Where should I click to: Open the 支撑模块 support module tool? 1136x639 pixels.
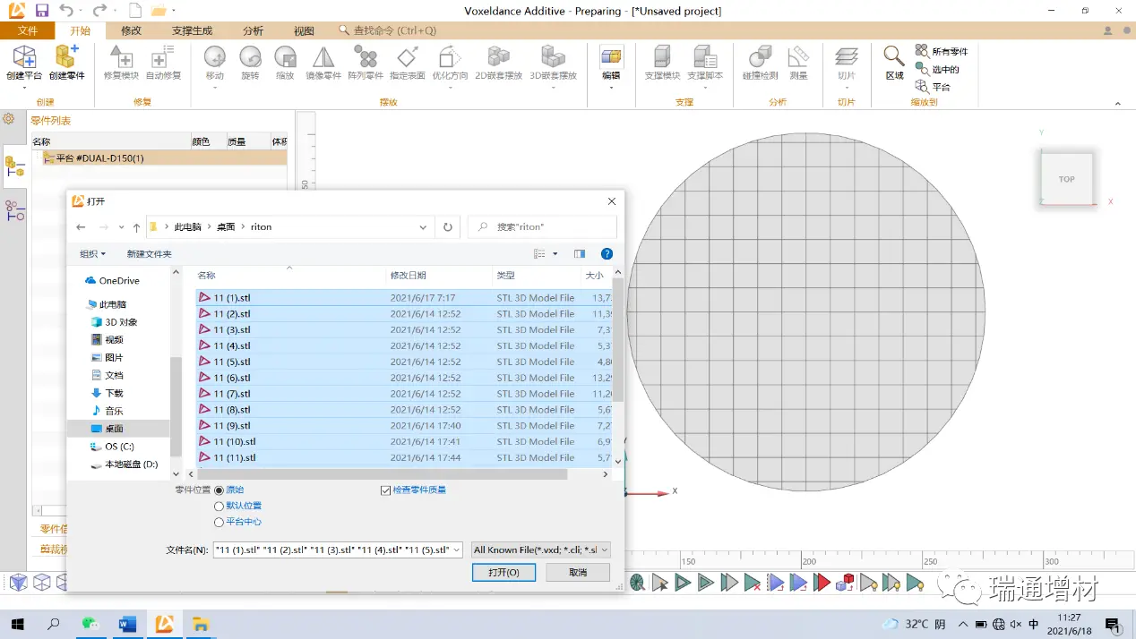[x=662, y=59]
